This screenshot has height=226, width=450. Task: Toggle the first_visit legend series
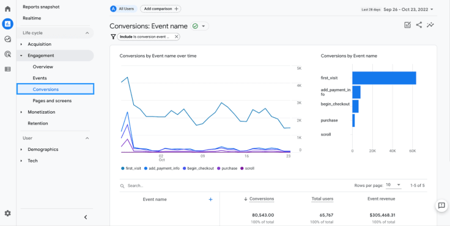tap(131, 169)
